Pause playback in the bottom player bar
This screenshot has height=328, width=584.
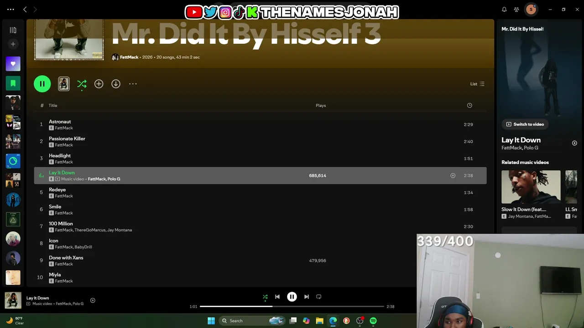(292, 297)
